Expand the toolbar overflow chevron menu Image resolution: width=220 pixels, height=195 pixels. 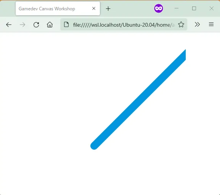click(x=197, y=24)
